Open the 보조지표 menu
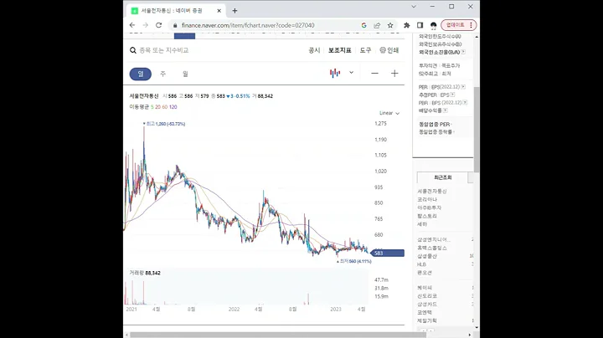 339,50
